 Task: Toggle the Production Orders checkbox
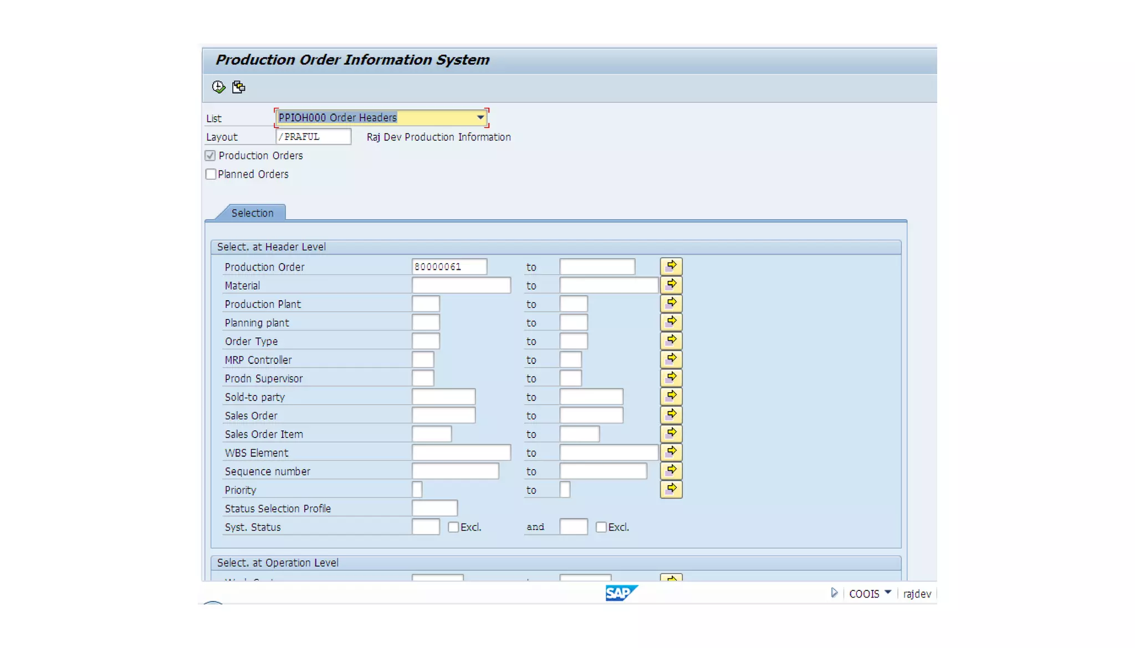coord(211,156)
